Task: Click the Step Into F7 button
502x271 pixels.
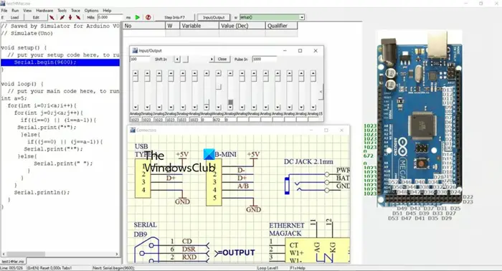Action: [x=174, y=17]
